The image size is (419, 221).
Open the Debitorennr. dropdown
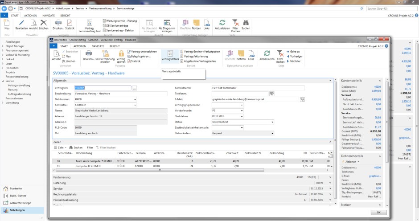tap(135, 99)
